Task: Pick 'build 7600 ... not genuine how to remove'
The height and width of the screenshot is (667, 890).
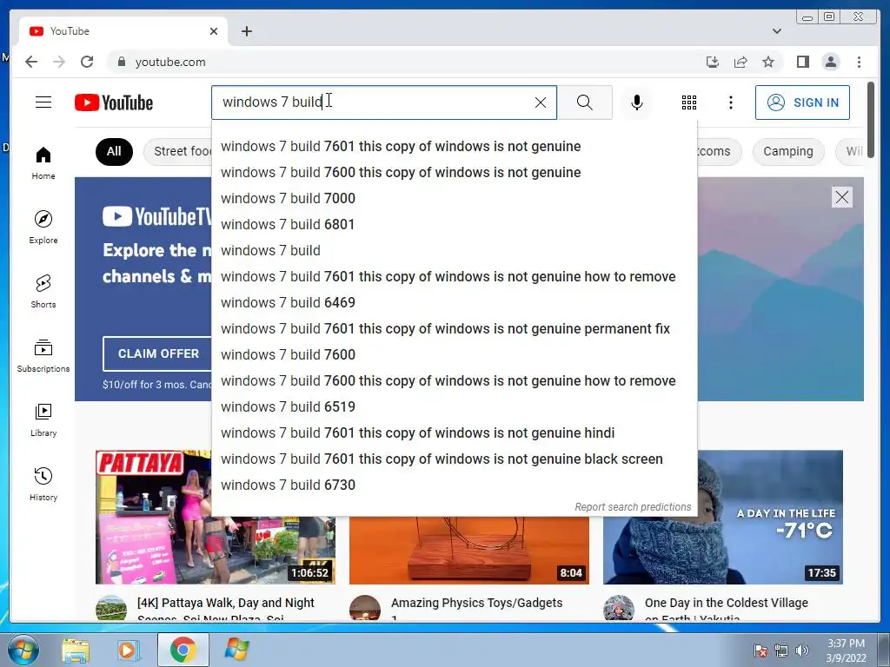Action: (454, 380)
